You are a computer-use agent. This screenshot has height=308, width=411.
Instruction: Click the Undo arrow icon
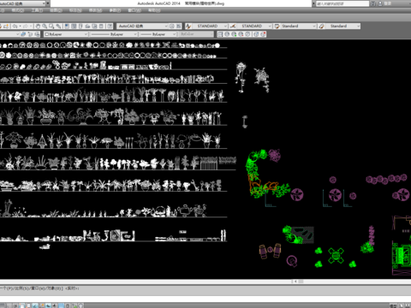coord(15,27)
